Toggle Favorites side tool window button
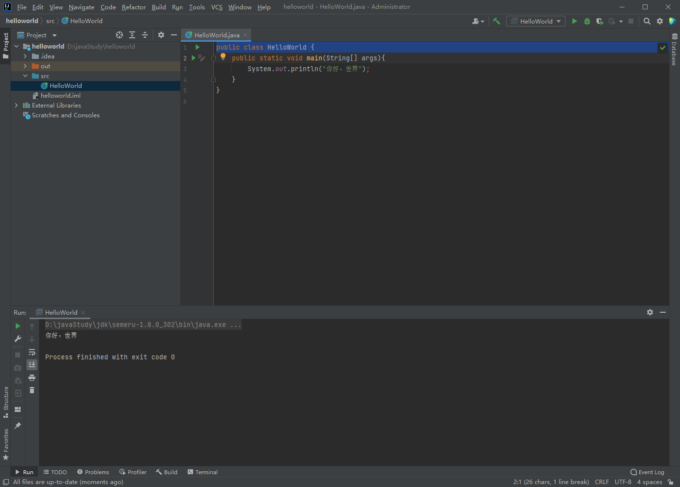Image resolution: width=680 pixels, height=487 pixels. tap(5, 445)
